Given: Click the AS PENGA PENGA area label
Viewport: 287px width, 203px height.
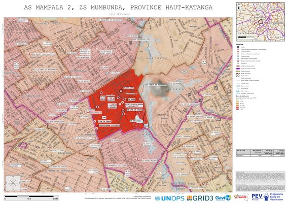Looking at the screenshot, I should (x=47, y=24).
